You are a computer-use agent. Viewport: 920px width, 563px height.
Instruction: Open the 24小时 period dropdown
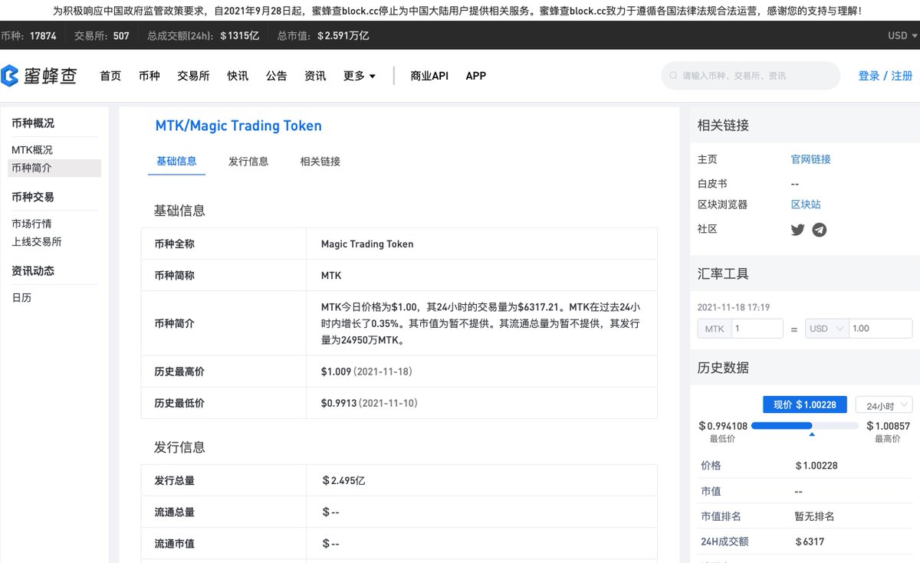(x=883, y=405)
